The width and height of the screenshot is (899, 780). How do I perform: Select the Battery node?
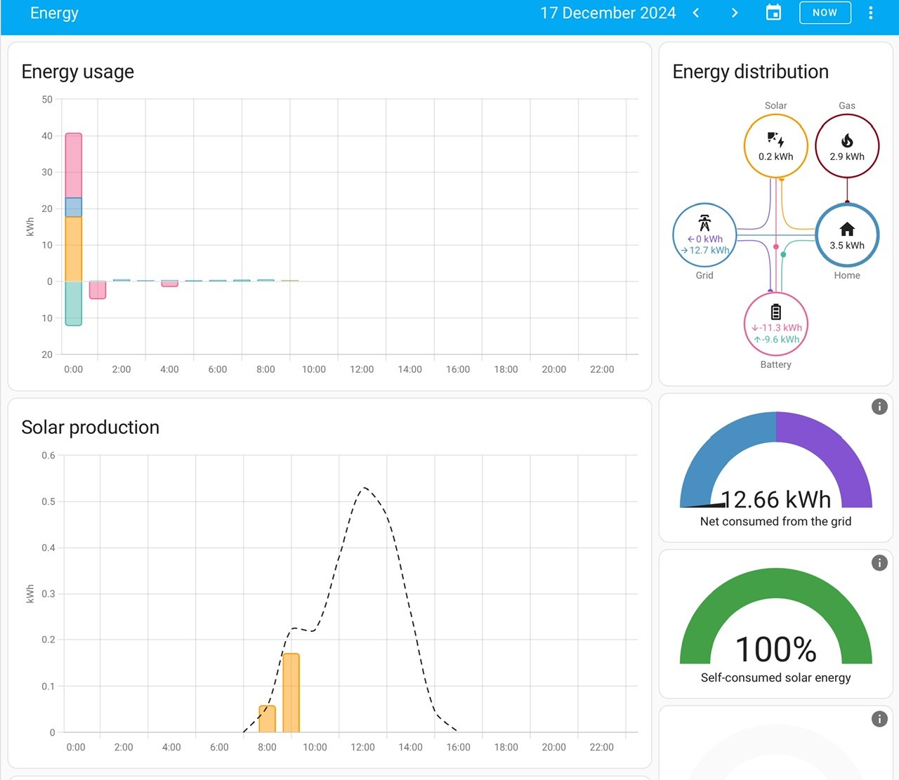(x=775, y=324)
